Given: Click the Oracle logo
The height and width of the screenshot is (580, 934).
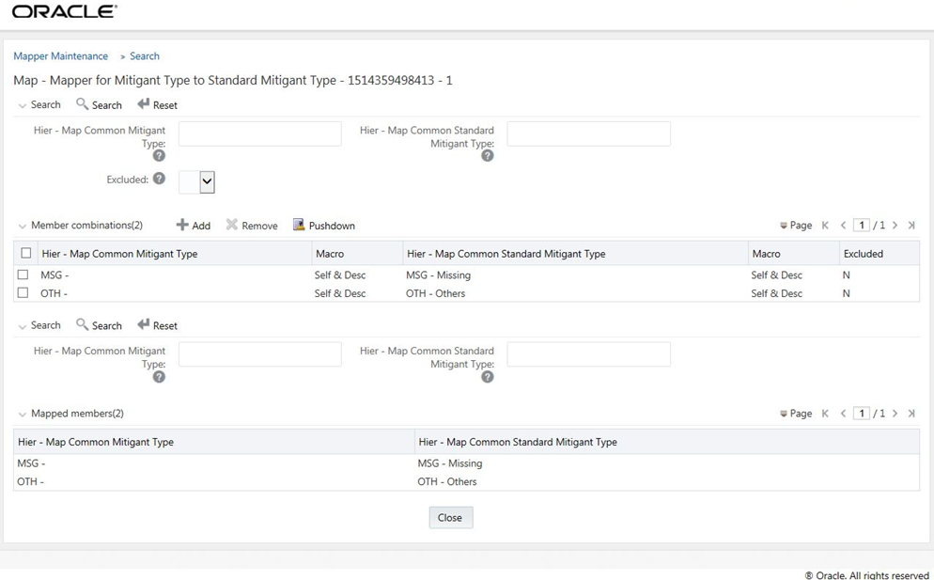Looking at the screenshot, I should tap(64, 11).
